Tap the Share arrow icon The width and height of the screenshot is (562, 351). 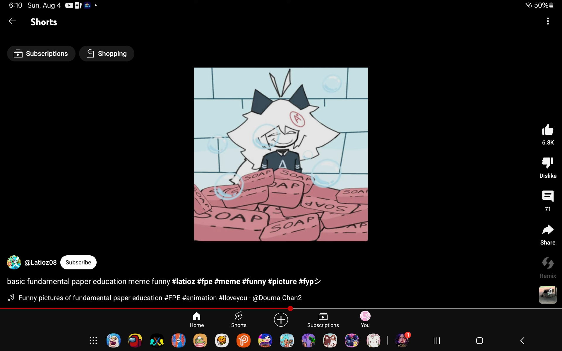click(548, 230)
